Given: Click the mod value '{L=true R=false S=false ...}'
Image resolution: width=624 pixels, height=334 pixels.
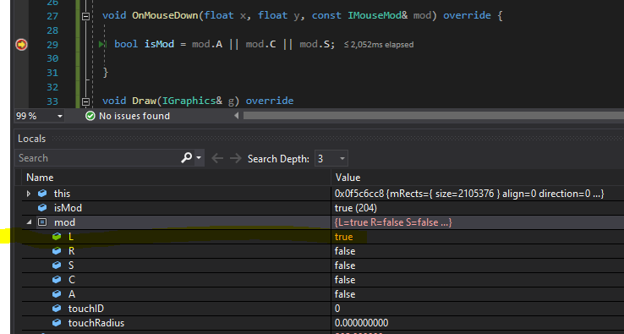Looking at the screenshot, I should (x=393, y=222).
